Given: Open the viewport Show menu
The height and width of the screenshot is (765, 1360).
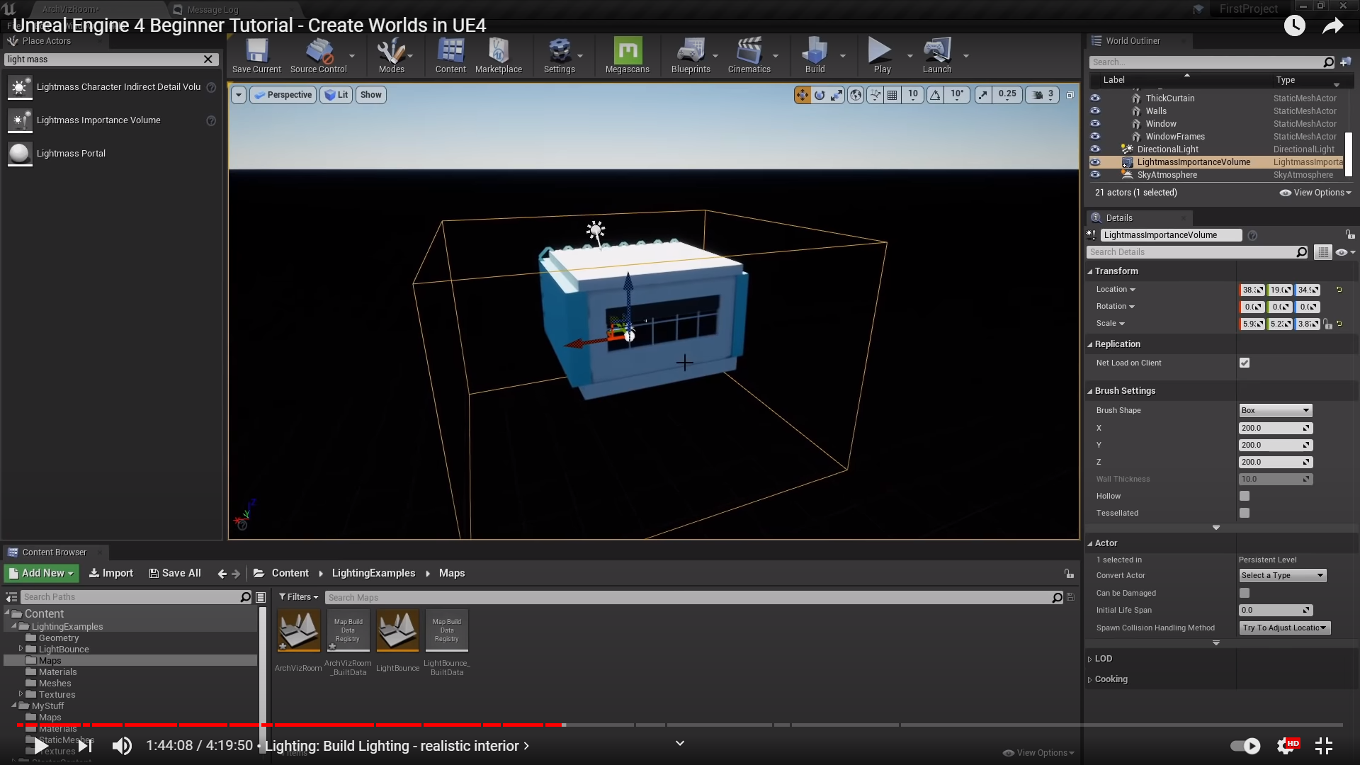Looking at the screenshot, I should [x=370, y=95].
